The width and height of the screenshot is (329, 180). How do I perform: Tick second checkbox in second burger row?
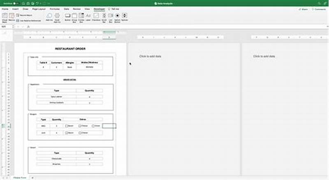80,133
